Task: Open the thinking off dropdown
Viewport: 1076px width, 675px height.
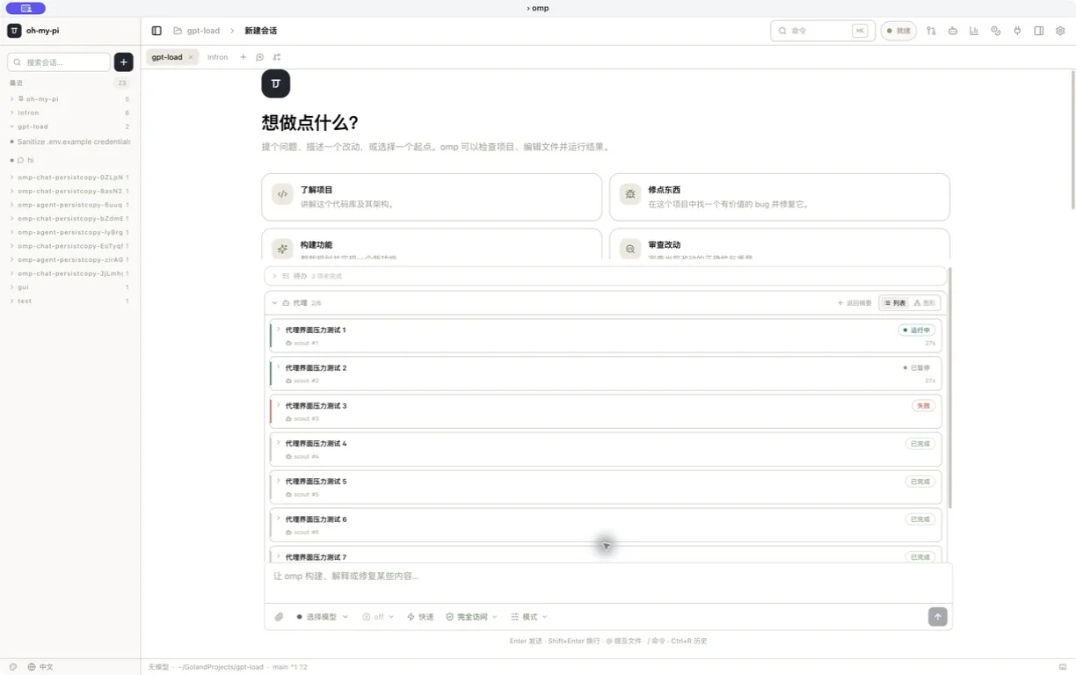Action: coord(378,617)
